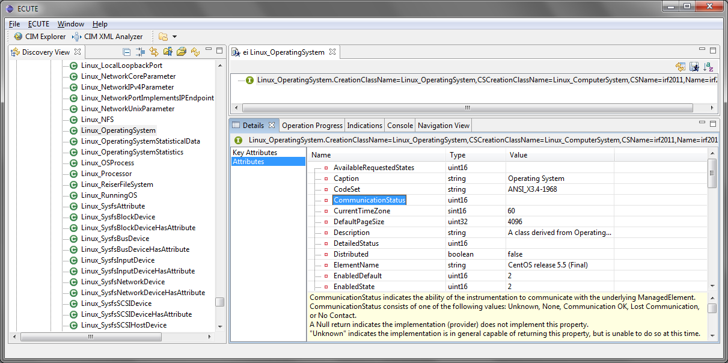The height and width of the screenshot is (363, 728).
Task: Click the closed-folder bookmark icon in Discovery View
Action: coord(168,52)
